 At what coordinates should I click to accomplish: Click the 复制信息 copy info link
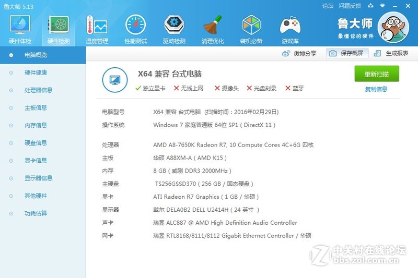point(376,89)
